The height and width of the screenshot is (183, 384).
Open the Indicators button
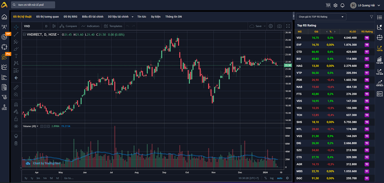pos(90,26)
